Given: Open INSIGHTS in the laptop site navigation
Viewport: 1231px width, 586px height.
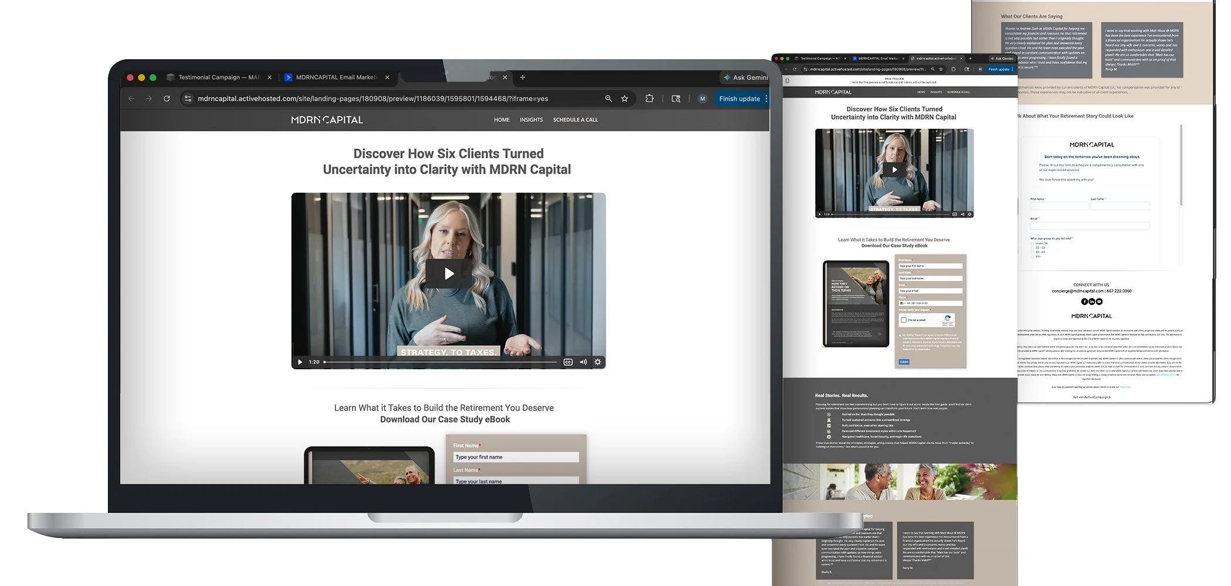Looking at the screenshot, I should tap(531, 120).
